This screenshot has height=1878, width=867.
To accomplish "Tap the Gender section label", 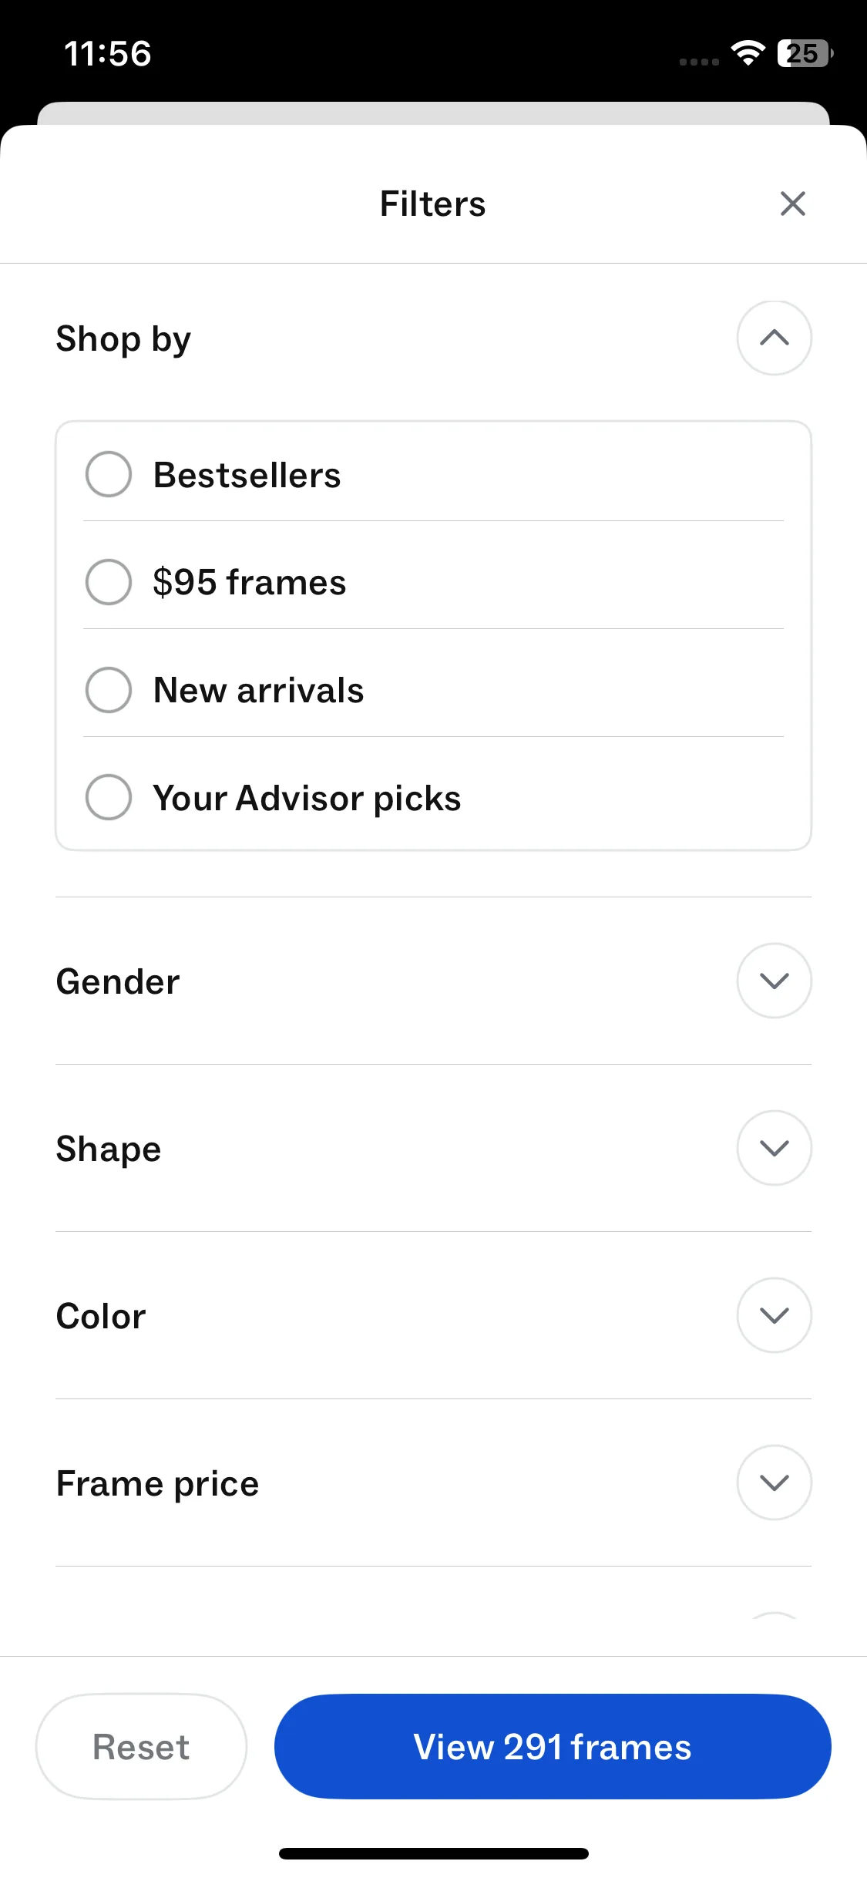I will tap(118, 982).
